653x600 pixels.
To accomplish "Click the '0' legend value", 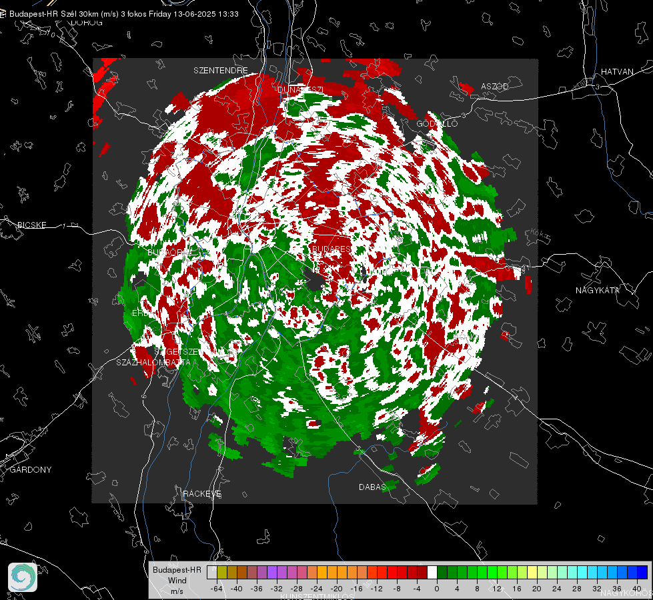I will (436, 589).
